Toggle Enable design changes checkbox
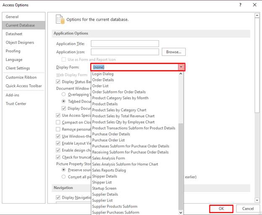Image resolution: width=262 pixels, height=215 pixels. point(58,150)
